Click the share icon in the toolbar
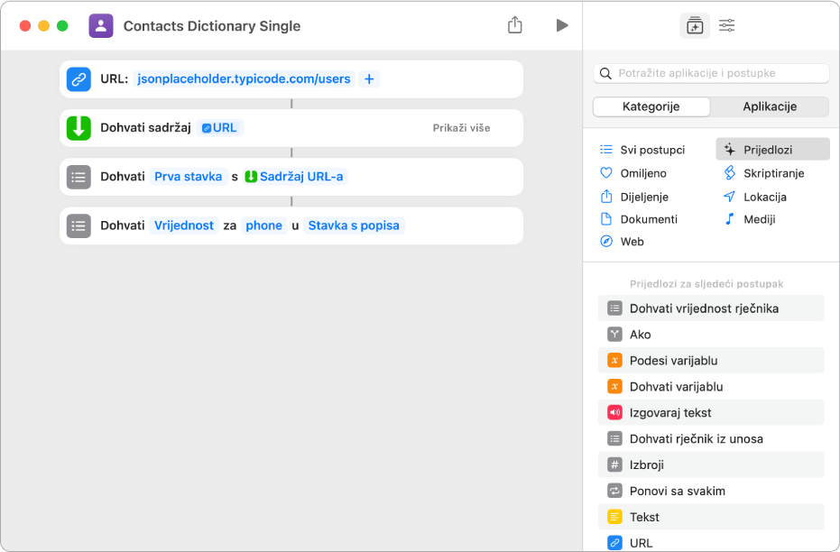 point(515,25)
